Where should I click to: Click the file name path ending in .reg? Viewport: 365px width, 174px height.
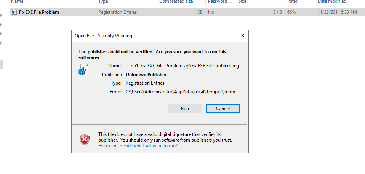point(182,66)
